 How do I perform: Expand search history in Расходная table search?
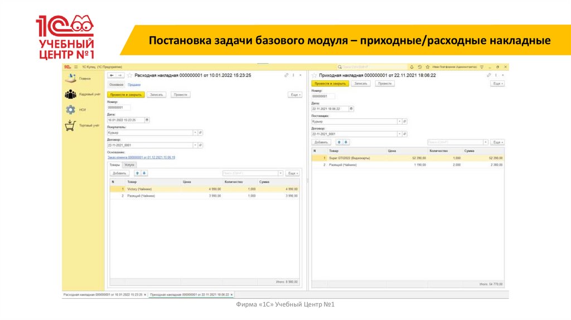(280, 173)
